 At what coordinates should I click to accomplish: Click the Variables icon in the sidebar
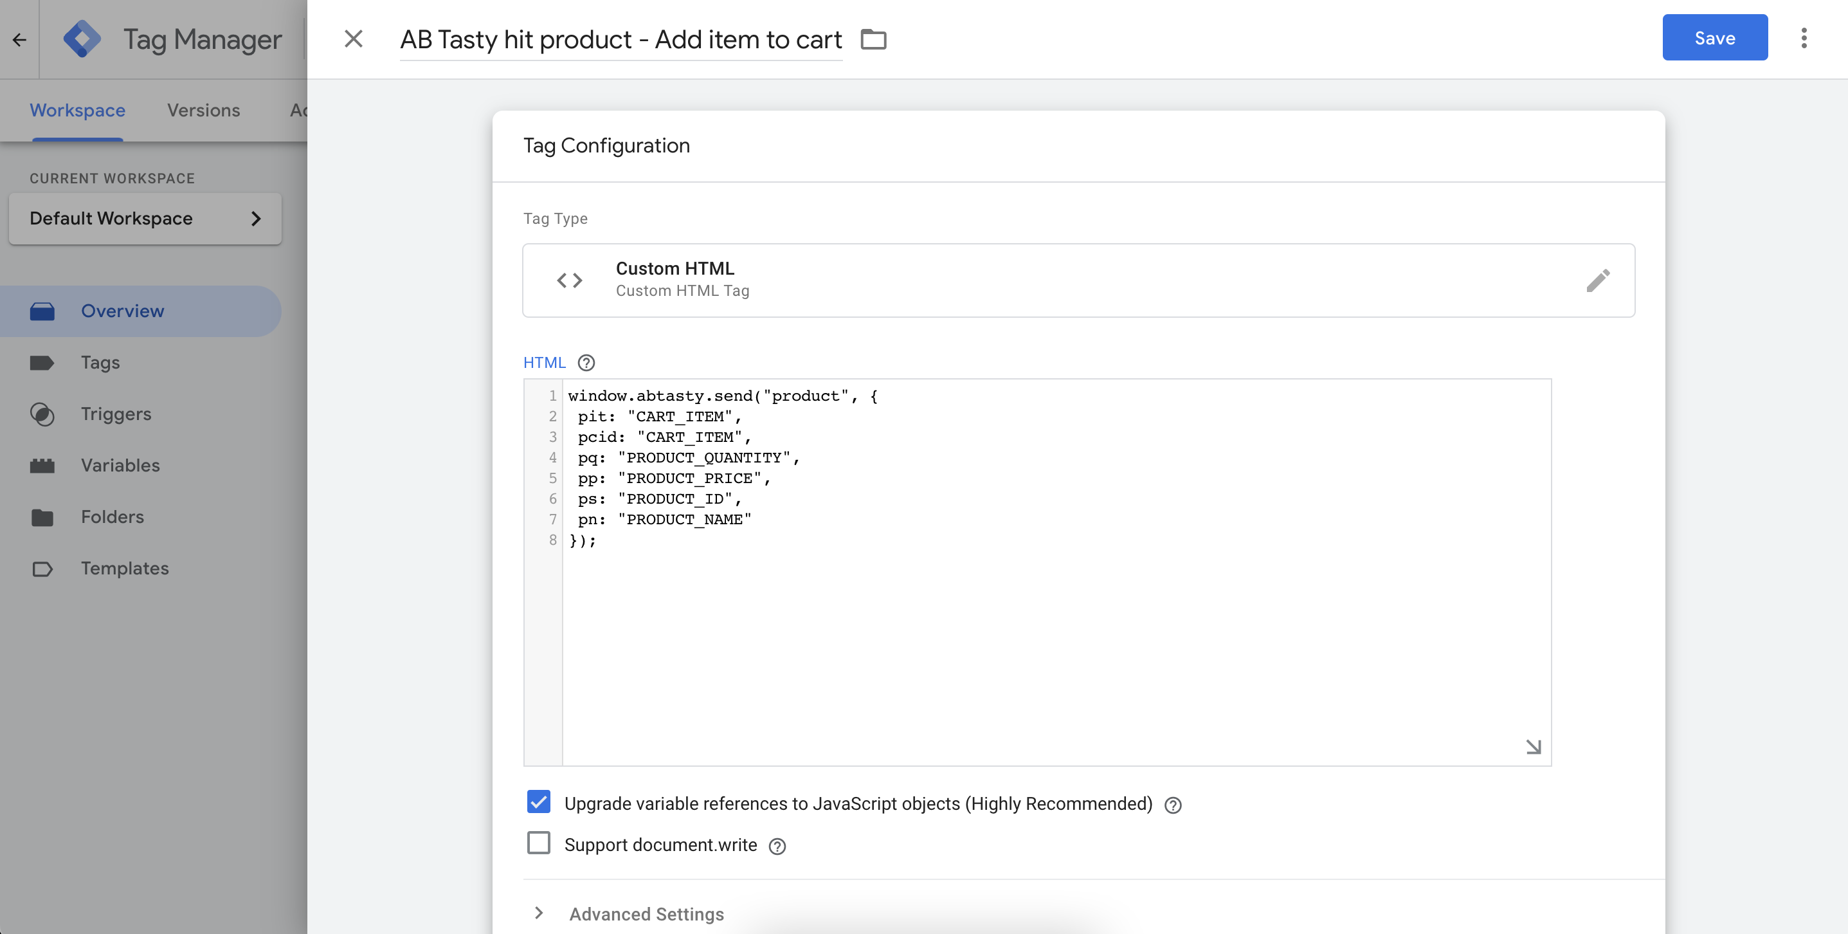pyautogui.click(x=42, y=466)
